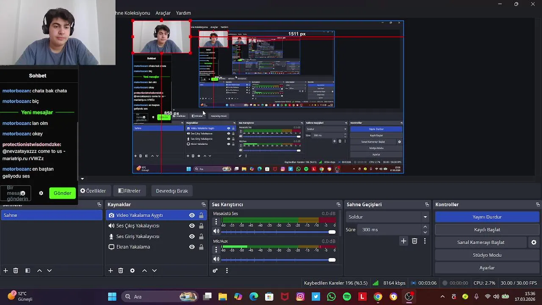Hide Video Yakalama Aygıtı source
Viewport: 542px width, 305px height.
192,215
